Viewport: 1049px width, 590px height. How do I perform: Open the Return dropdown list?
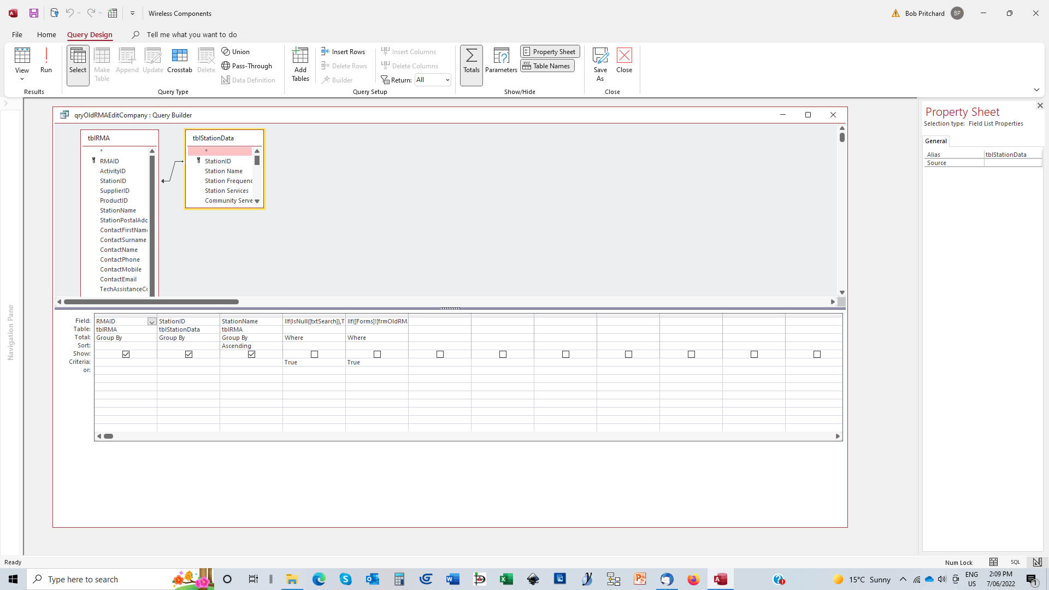pos(447,80)
